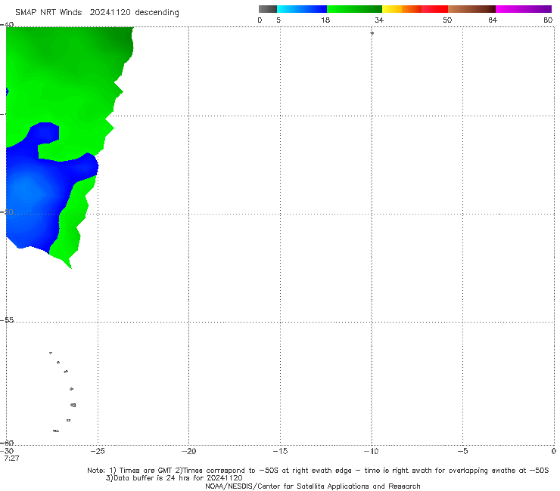
Task: Select the date "20241120" in the title
Action: click(x=110, y=12)
